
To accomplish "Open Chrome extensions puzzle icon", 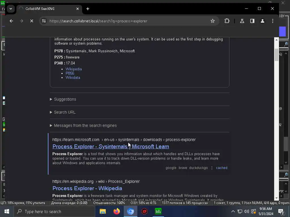I will [x=227, y=21].
